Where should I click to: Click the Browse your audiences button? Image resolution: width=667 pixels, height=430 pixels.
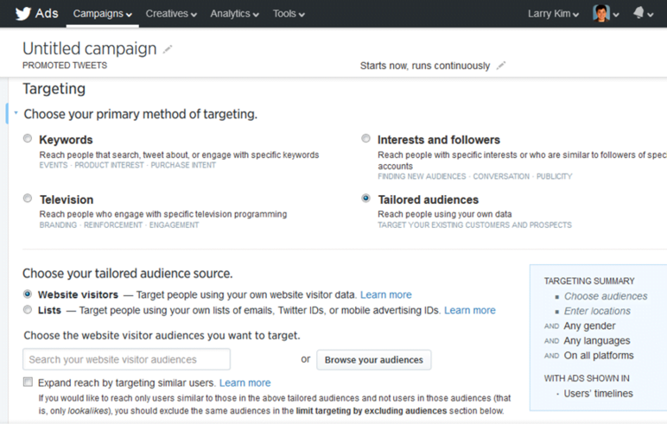coord(374,360)
